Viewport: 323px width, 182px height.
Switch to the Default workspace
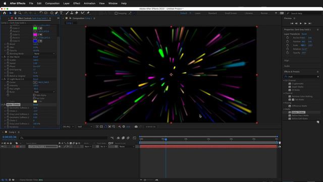coord(184,13)
